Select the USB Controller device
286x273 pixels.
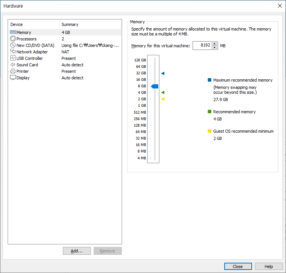pyautogui.click(x=65, y=58)
